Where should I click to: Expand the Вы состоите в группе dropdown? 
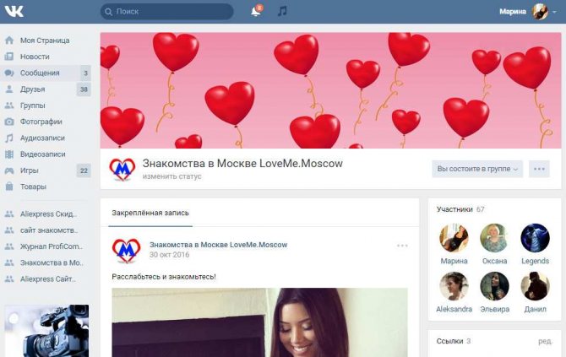tap(477, 169)
